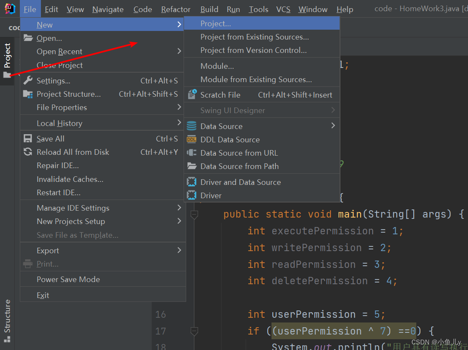Select Module from Existing Sources...
Screen dimensions: 468x350
pos(262,79)
